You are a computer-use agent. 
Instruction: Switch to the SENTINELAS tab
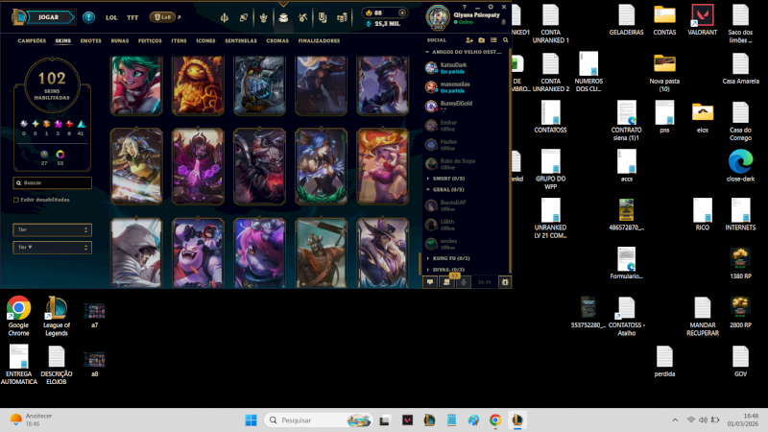point(241,40)
